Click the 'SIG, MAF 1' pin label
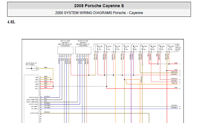The image size is (199, 123). pyautogui.click(x=35, y=107)
